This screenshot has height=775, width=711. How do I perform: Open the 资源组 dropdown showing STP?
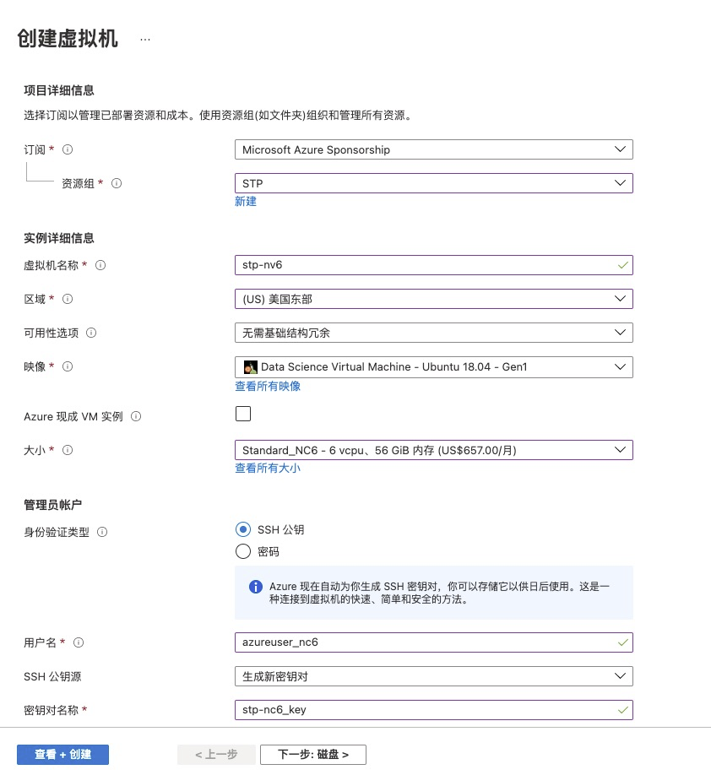(434, 183)
